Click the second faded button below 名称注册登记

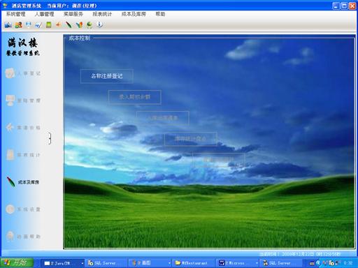163,118
